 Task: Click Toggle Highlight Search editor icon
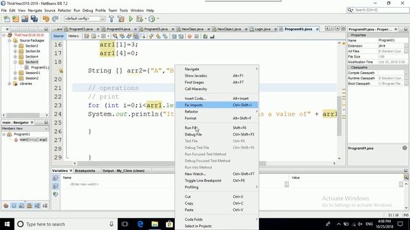pyautogui.click(x=135, y=36)
